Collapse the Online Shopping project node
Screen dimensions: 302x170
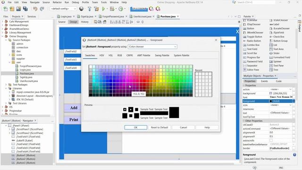(x=2, y=36)
